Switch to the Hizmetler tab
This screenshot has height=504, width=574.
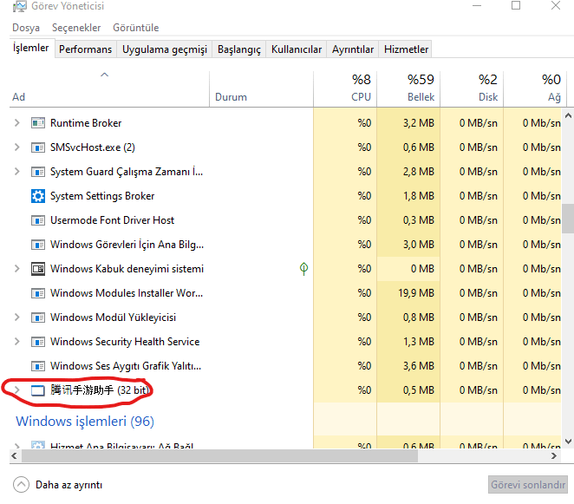click(x=406, y=49)
